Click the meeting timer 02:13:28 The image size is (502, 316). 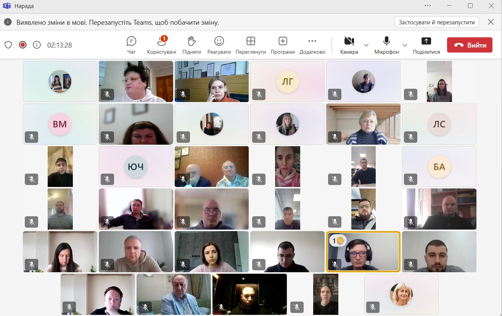[60, 45]
